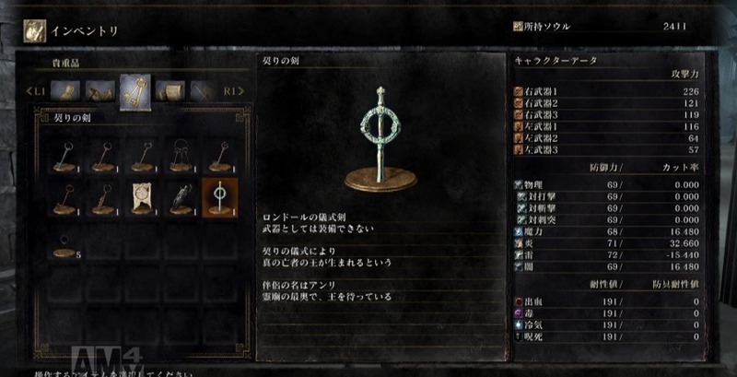Switch to the scroll spells category tab
Screen dimensions: 737x377
(x=170, y=91)
